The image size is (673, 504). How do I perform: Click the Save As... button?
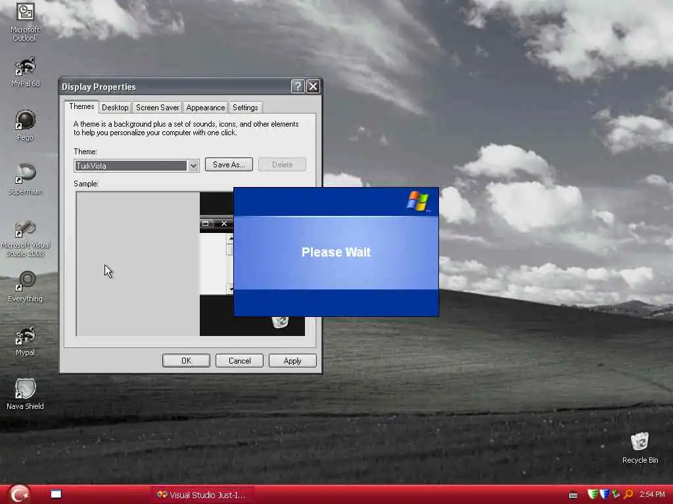[229, 165]
